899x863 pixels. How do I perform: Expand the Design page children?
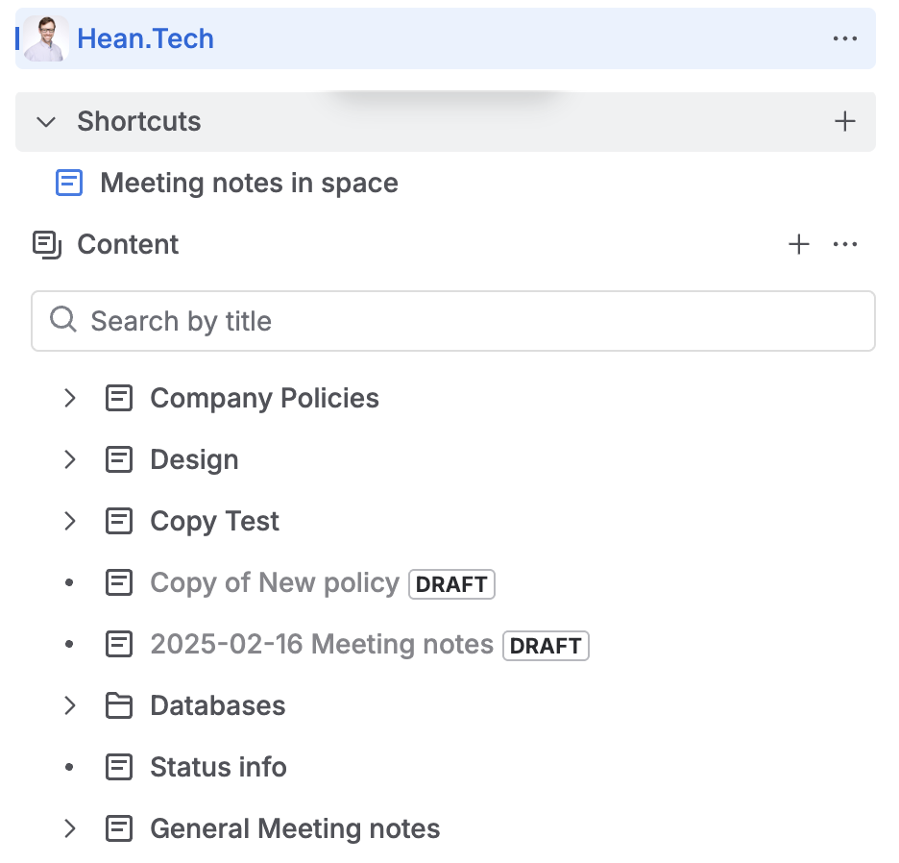coord(69,459)
